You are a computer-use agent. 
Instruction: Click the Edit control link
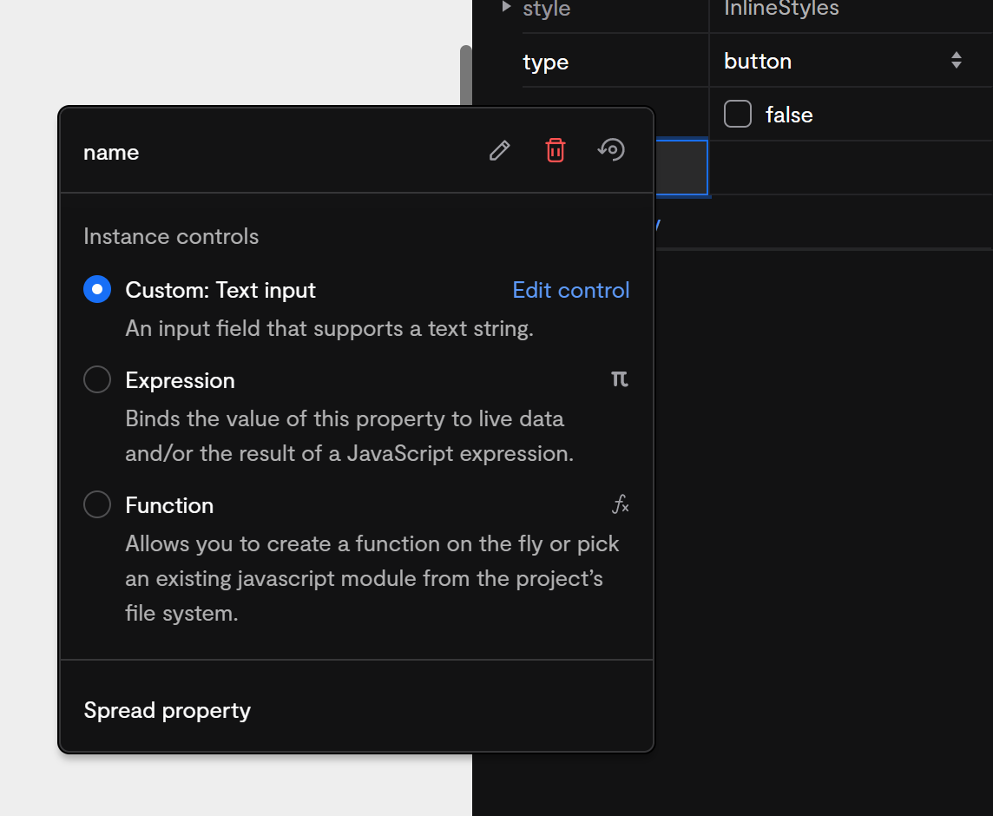570,290
